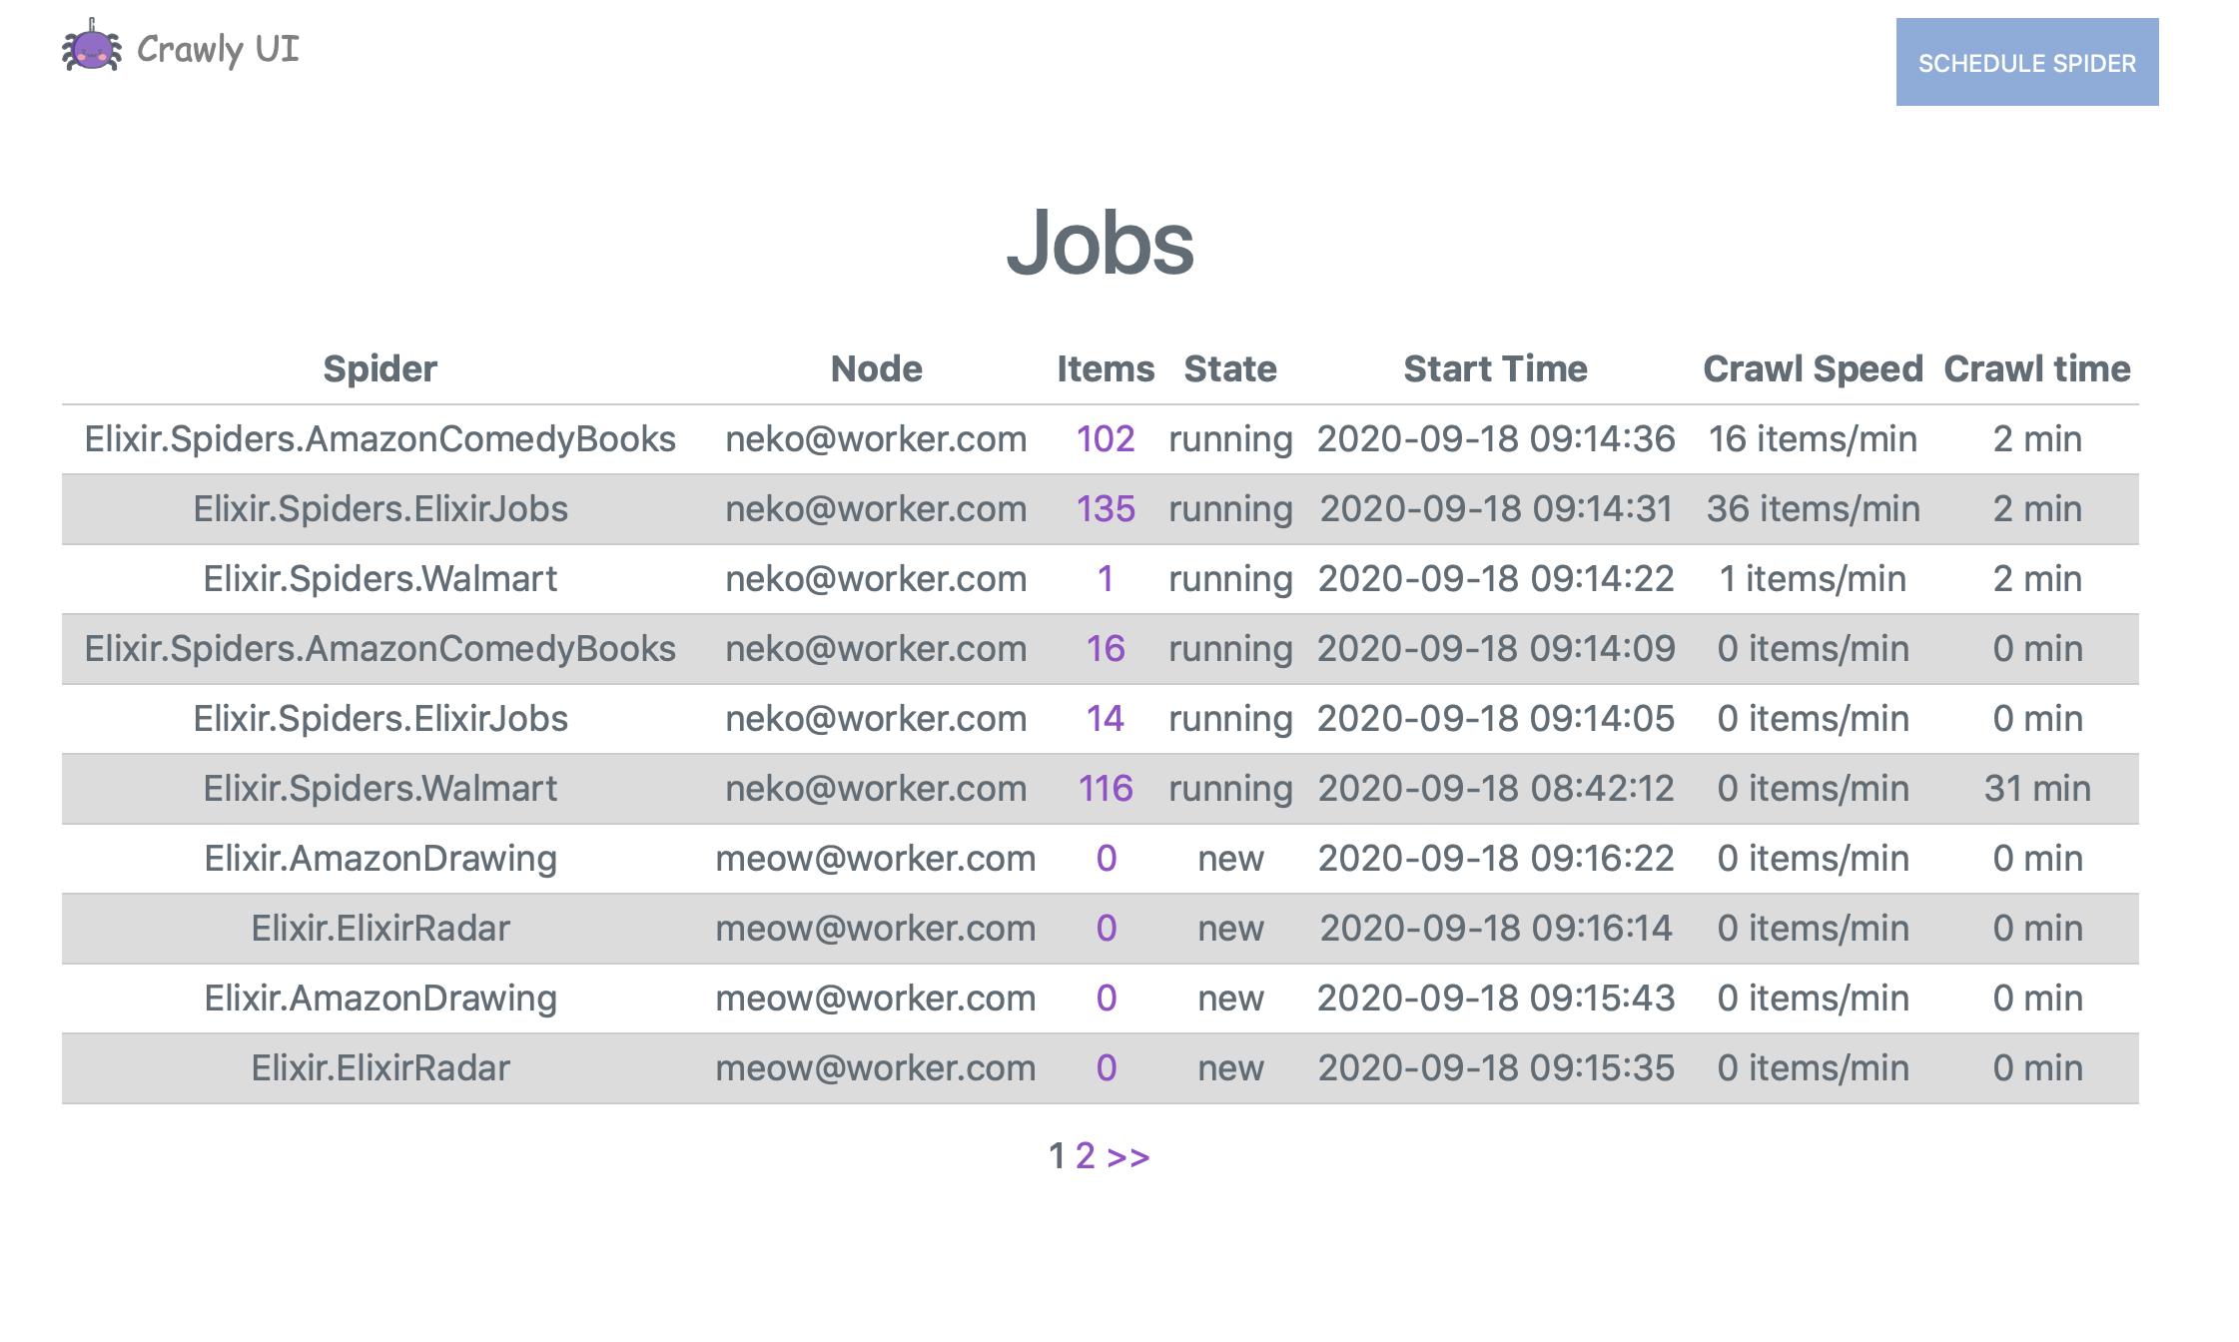Click the Start Time column header

pyautogui.click(x=1494, y=369)
